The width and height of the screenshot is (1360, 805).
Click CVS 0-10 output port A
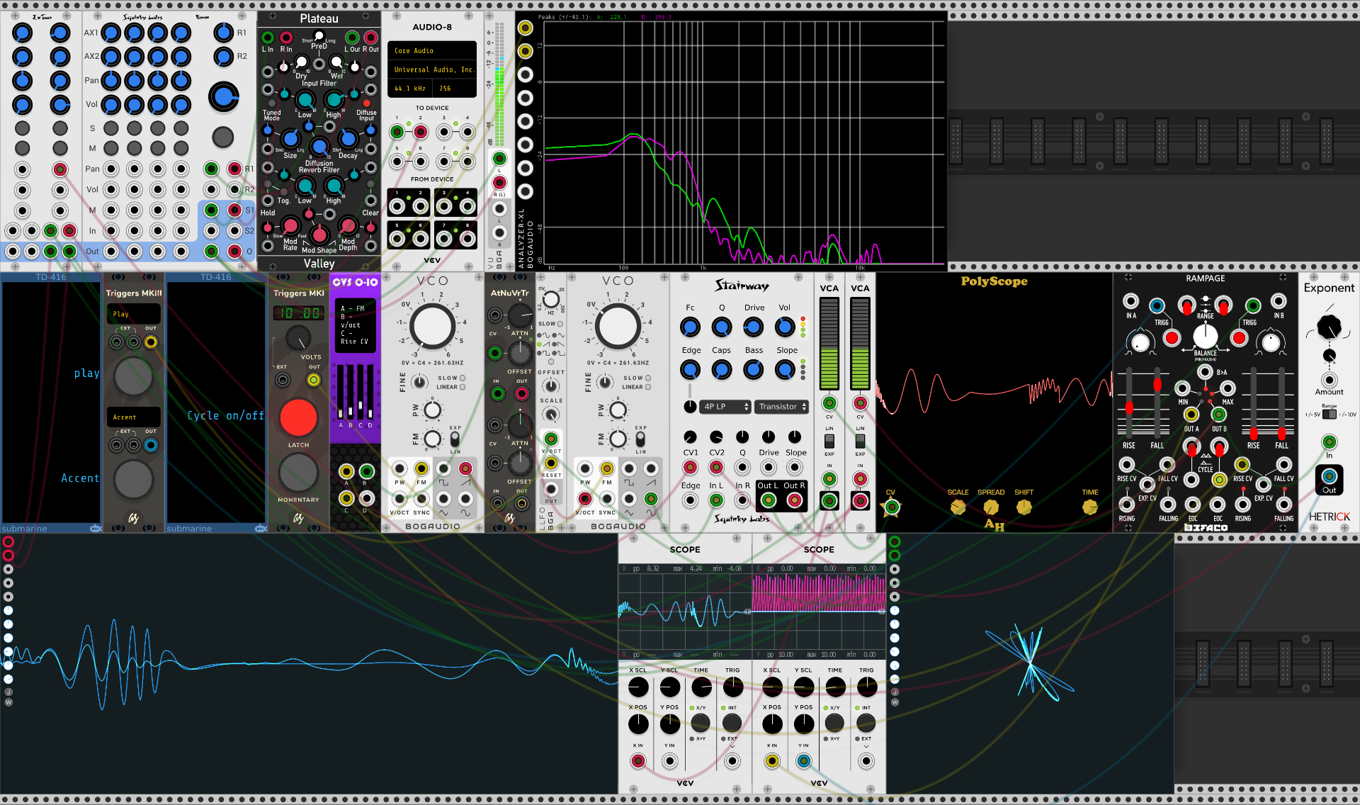click(346, 471)
